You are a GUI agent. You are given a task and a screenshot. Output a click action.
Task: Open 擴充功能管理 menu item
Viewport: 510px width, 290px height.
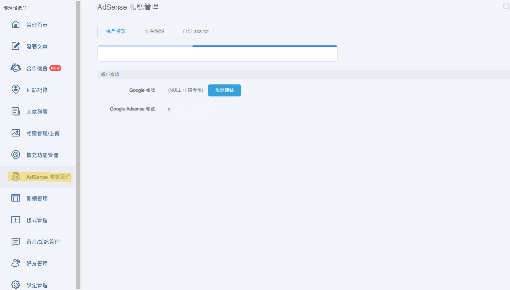click(x=42, y=155)
